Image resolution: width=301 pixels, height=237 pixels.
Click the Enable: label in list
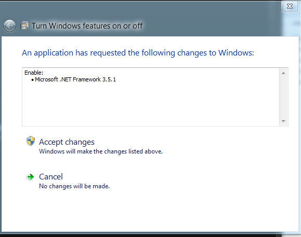coord(34,73)
